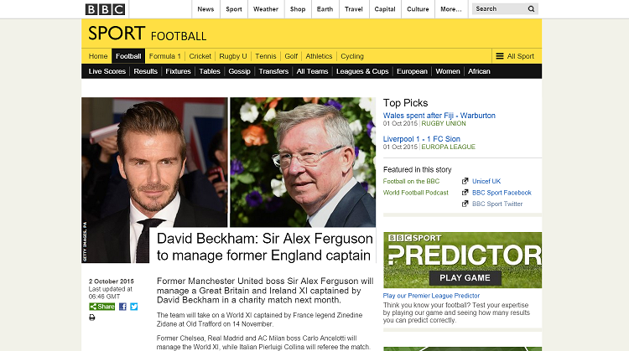Open Live Scores in the black navigation bar

pos(107,71)
